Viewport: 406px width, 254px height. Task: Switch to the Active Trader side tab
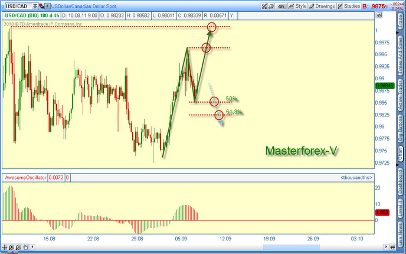(x=400, y=95)
